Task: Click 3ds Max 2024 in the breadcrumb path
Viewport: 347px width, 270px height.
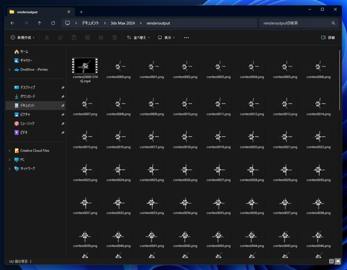Action: [123, 23]
